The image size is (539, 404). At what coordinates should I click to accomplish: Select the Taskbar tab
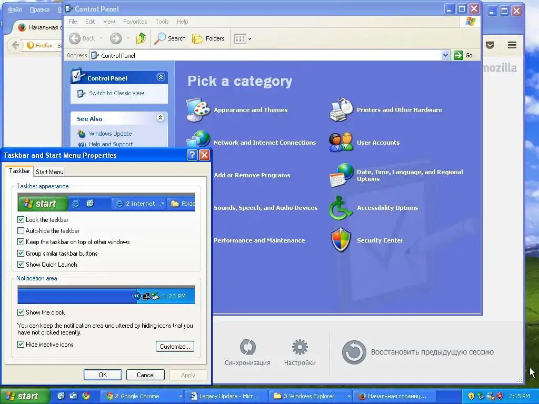(x=19, y=171)
